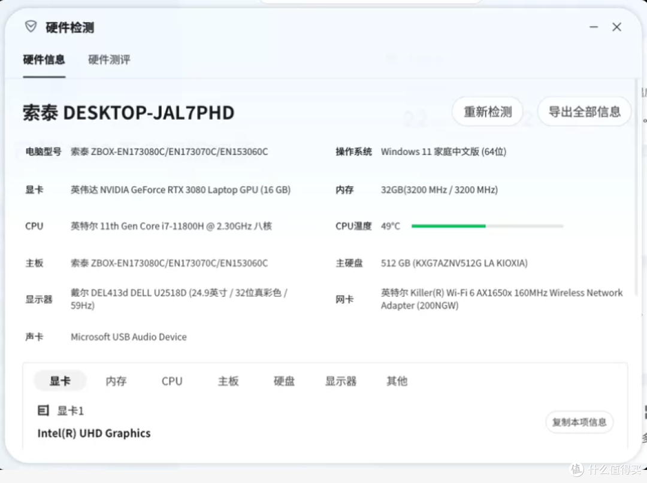Screen dimensions: 647x483
Task: Click the shield logo icon beside 硬件检测
Action: [31, 27]
